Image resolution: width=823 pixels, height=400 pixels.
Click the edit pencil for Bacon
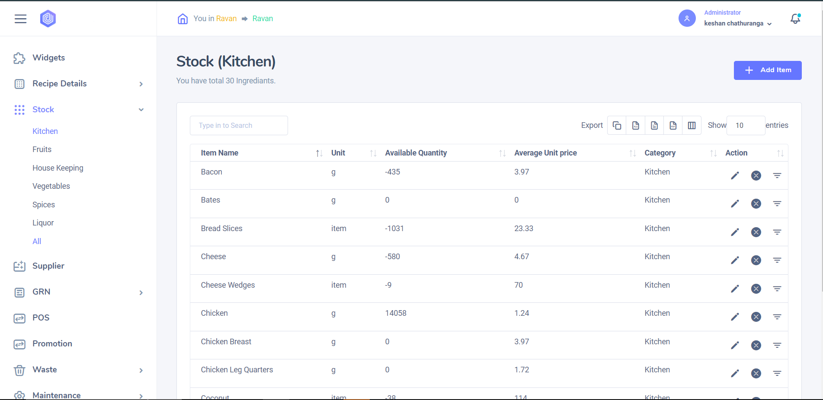[x=735, y=175]
